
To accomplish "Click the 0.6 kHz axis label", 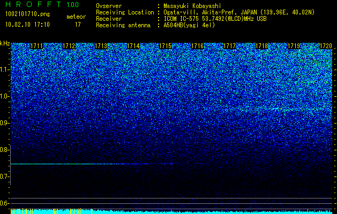I will tap(5, 203).
